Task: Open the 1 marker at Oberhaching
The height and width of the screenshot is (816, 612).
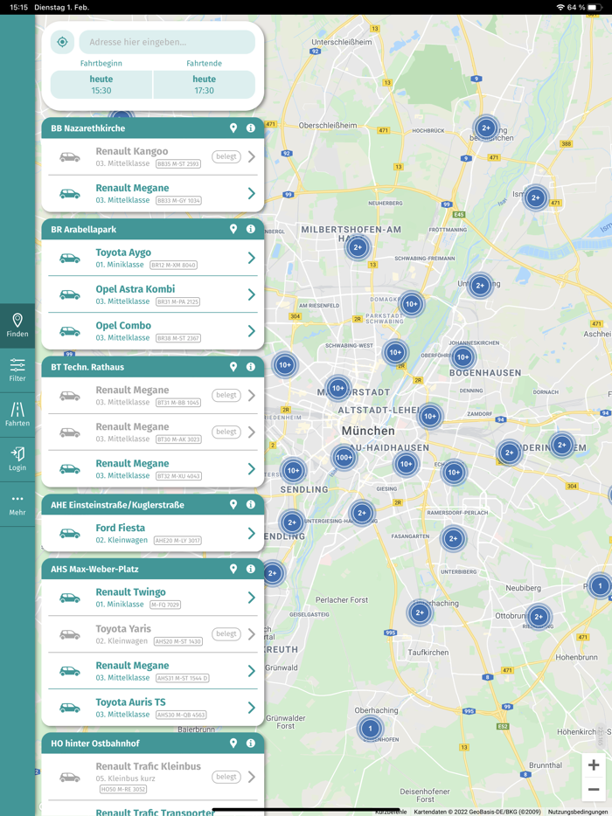Action: (371, 728)
